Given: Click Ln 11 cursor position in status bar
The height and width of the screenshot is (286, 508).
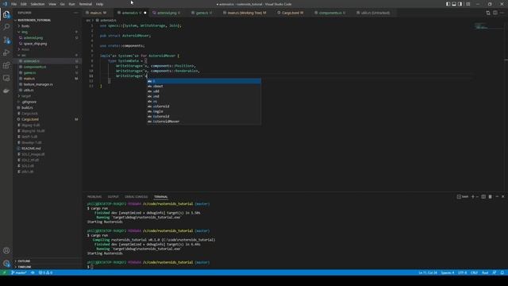Looking at the screenshot, I should coord(428,272).
